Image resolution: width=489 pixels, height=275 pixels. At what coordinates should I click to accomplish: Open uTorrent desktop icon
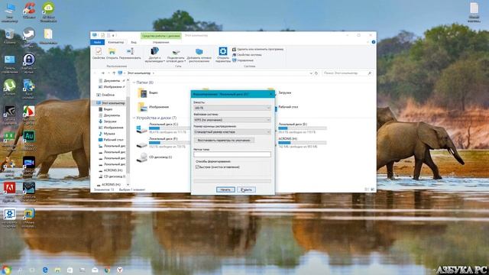[x=10, y=87]
